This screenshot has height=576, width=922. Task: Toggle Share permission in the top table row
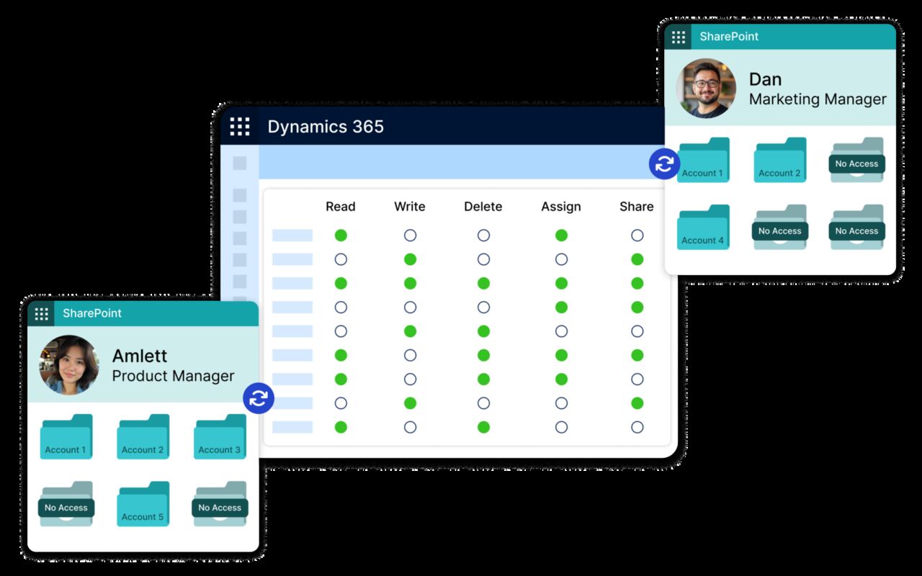coord(637,235)
